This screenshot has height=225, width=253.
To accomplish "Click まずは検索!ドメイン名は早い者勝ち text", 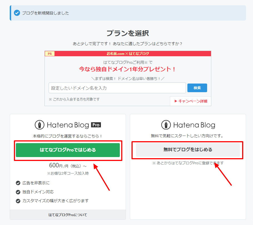I will pyautogui.click(x=128, y=79).
